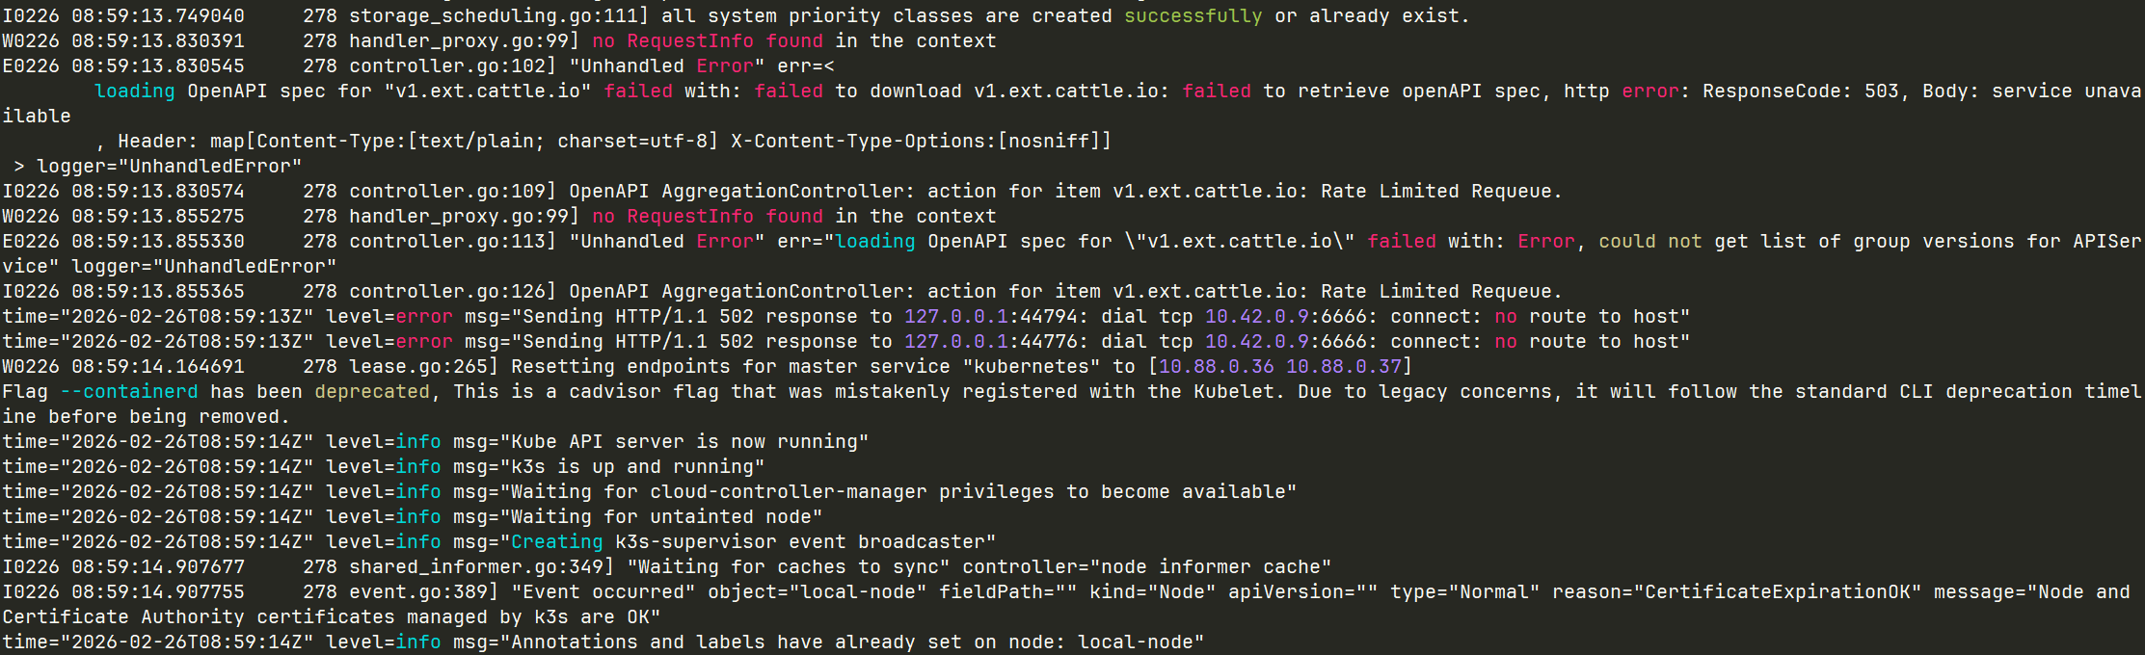Click the --containerd flag text
Image resolution: width=2145 pixels, height=655 pixels.
pyautogui.click(x=129, y=391)
